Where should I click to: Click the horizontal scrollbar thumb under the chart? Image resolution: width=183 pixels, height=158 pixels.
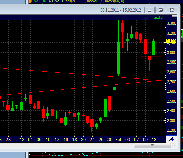click(x=152, y=145)
